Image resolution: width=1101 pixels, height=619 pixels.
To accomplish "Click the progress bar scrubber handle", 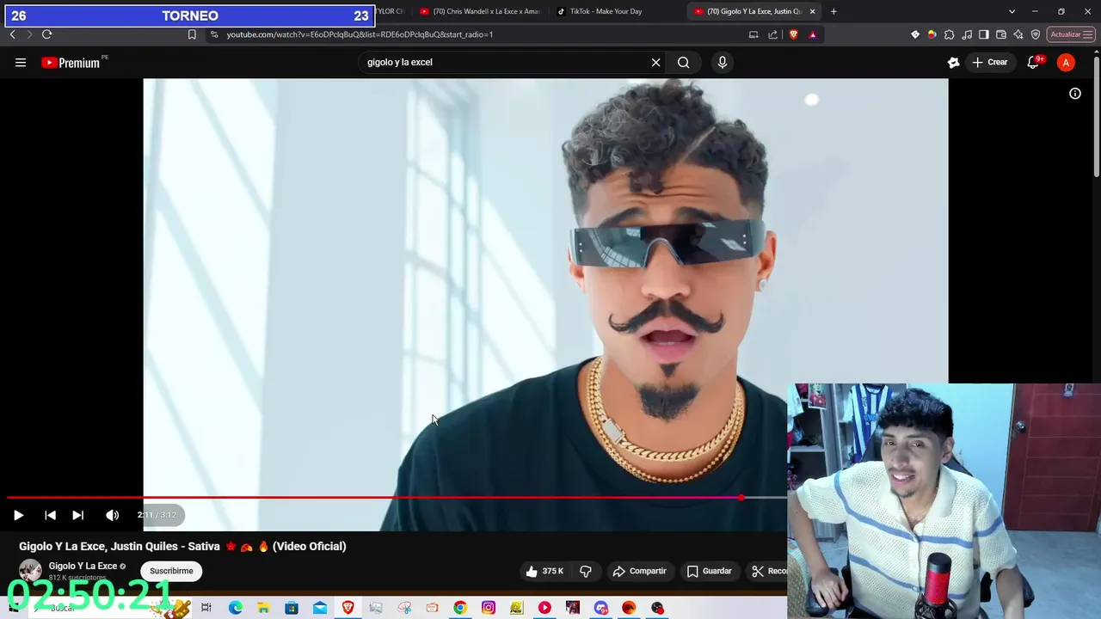I will click(741, 498).
